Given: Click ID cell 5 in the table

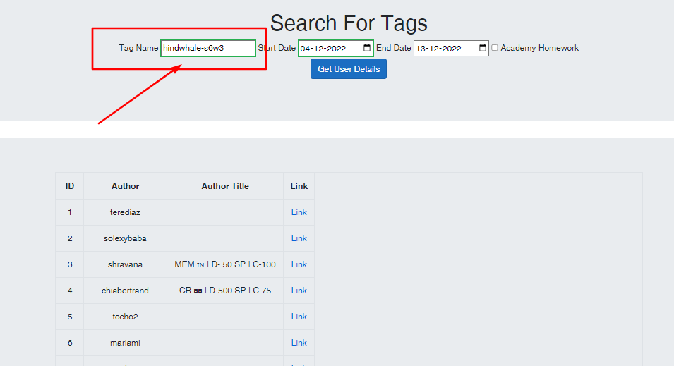Looking at the screenshot, I should tap(70, 317).
